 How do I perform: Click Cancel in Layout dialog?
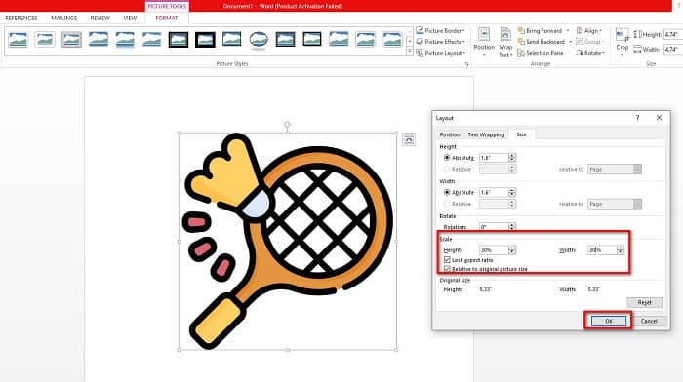[x=649, y=321]
